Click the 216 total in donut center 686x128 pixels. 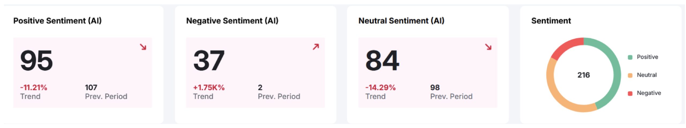[583, 75]
